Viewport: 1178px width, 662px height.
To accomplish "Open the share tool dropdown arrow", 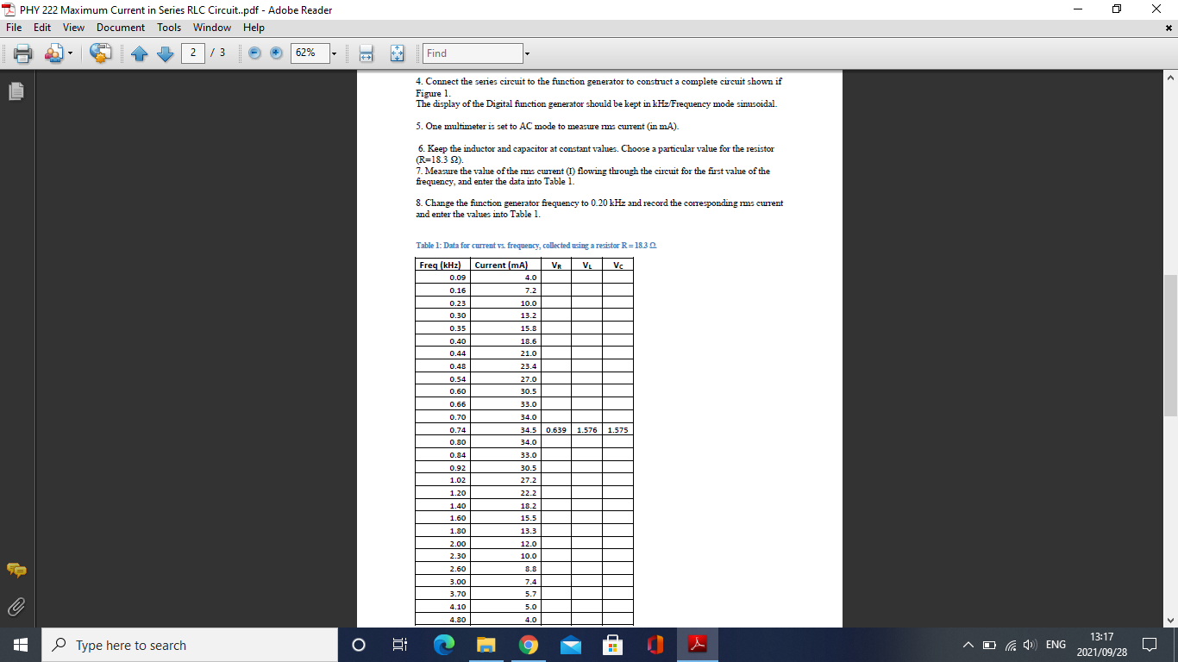I will 69,53.
